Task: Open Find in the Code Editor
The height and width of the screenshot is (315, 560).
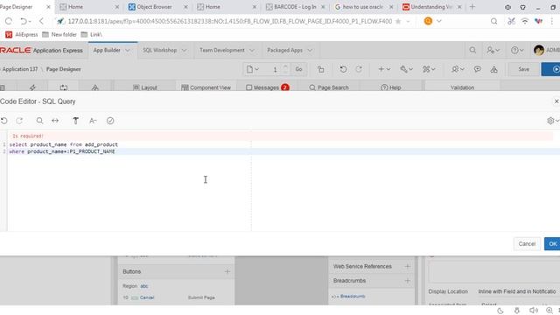Action: 39,121
